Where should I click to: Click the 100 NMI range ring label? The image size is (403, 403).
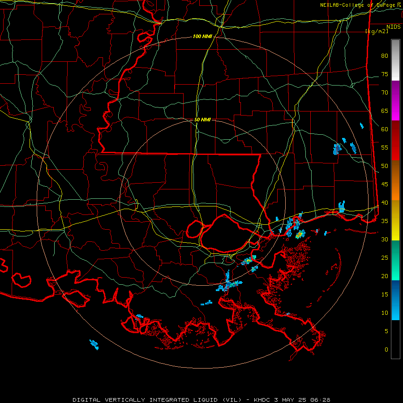(202, 37)
